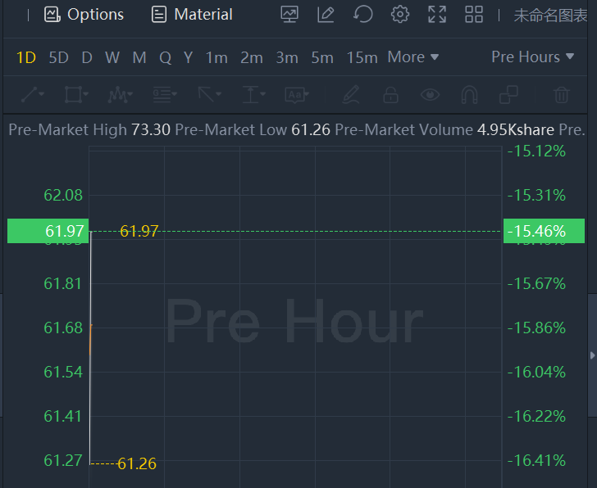Delete drawings with the trash icon
597x488 pixels.
[562, 95]
